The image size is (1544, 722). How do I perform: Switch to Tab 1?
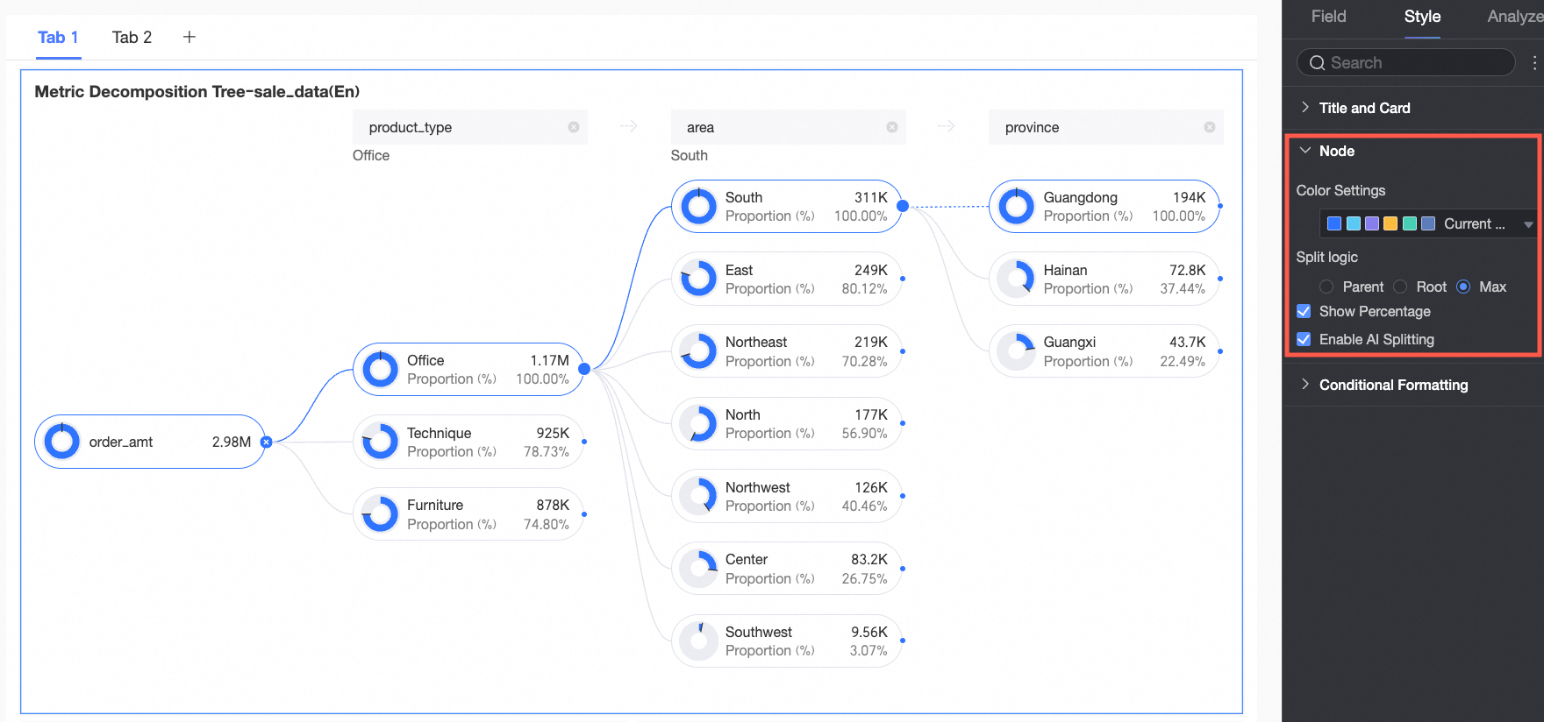[58, 38]
